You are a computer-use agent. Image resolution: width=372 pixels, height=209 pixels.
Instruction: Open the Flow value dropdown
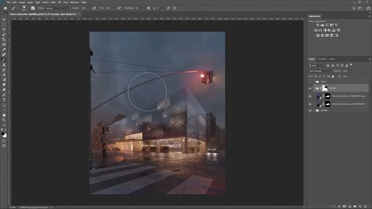click(x=113, y=8)
